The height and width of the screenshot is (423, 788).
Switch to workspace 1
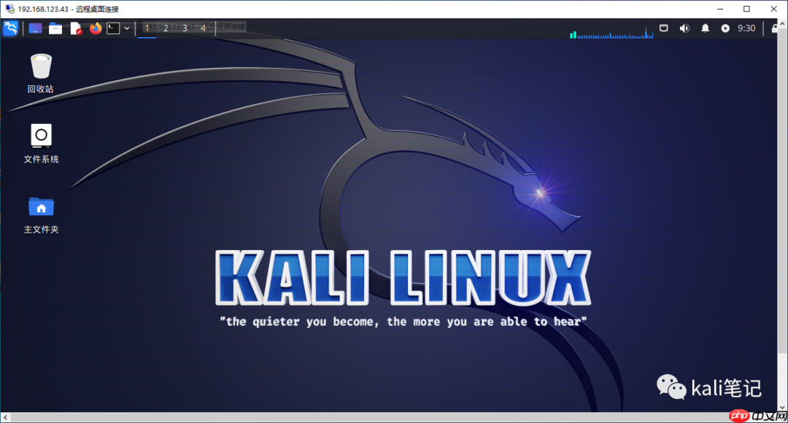(147, 28)
